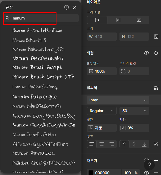Open the Inter font family dropdown
Image resolution: width=161 pixels, height=175 pixels.
point(118,100)
